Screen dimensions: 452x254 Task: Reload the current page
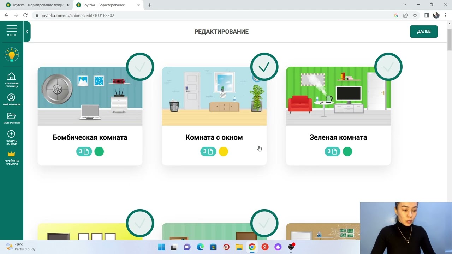25,16
